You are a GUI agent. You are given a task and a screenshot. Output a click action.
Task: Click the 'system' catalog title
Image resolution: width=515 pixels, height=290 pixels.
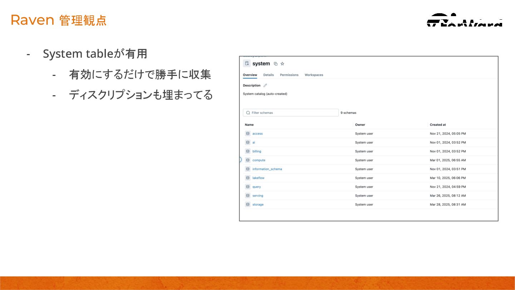(261, 64)
